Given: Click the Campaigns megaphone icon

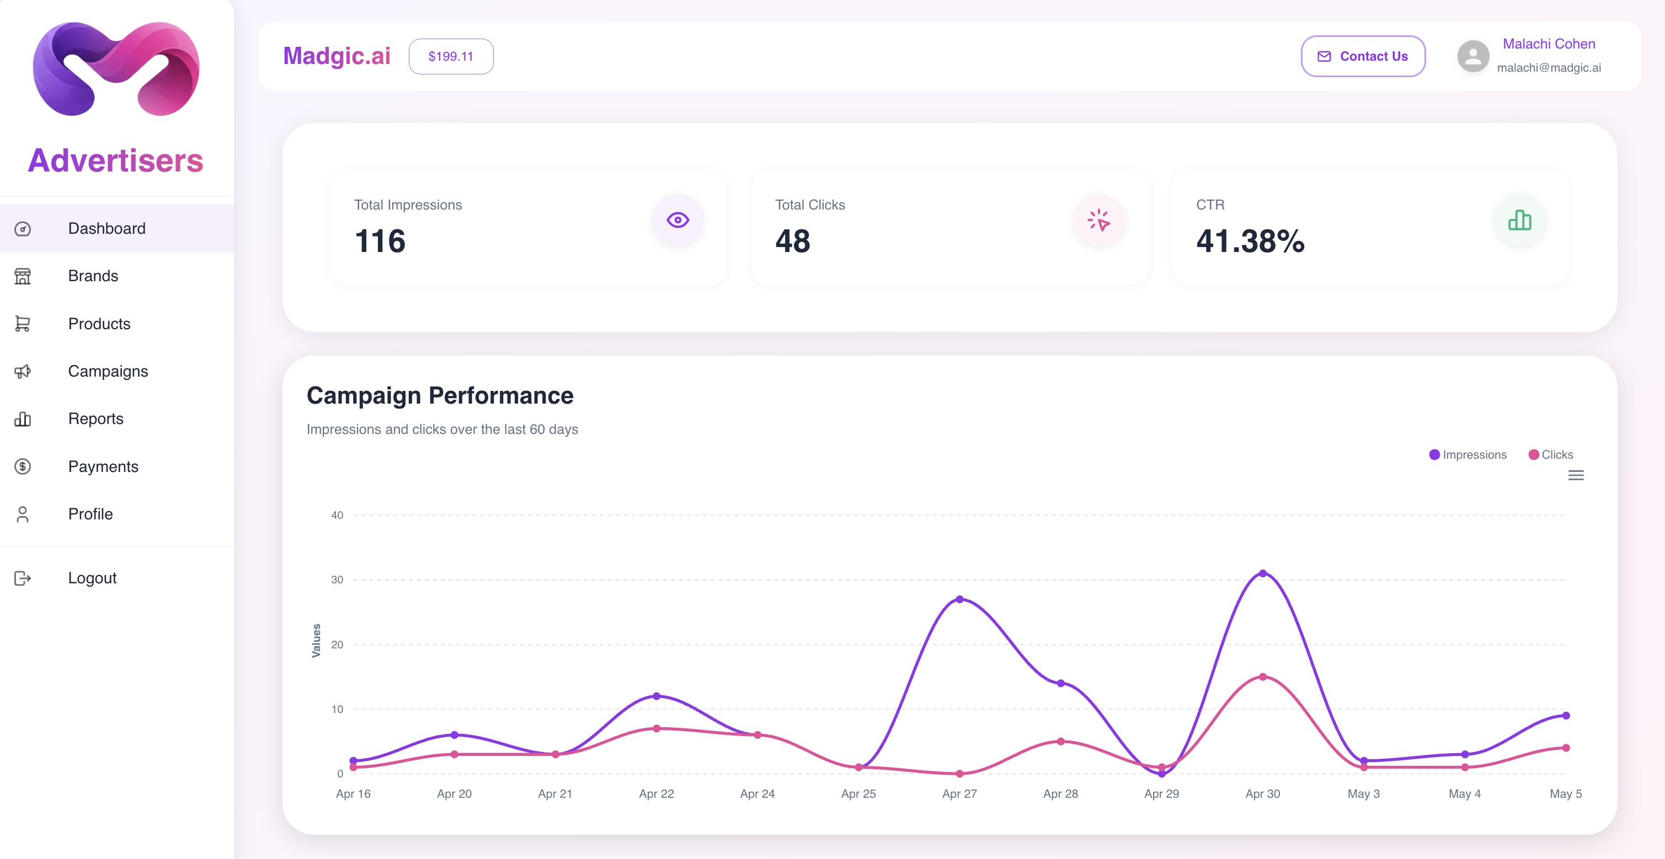Looking at the screenshot, I should click(x=23, y=372).
